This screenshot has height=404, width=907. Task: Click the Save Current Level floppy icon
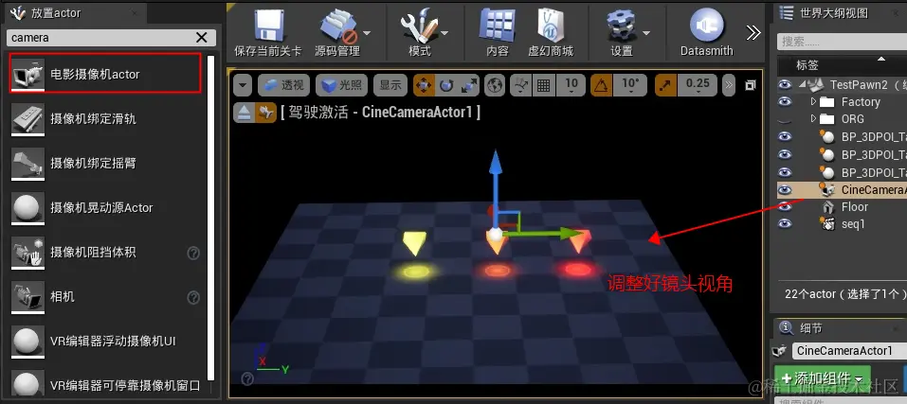click(267, 26)
